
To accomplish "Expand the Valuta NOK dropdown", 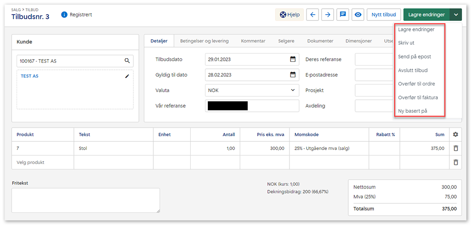I will (x=293, y=90).
